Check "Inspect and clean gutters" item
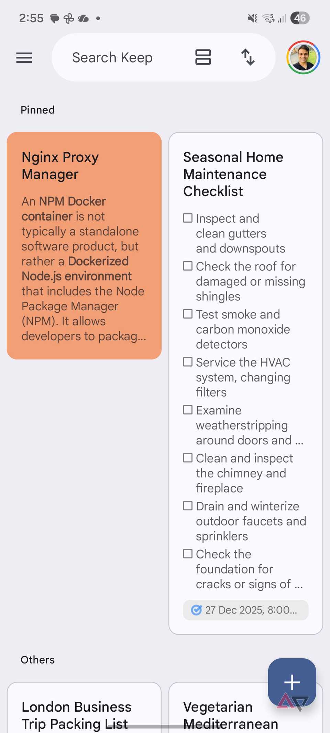330x733 pixels. tap(188, 218)
